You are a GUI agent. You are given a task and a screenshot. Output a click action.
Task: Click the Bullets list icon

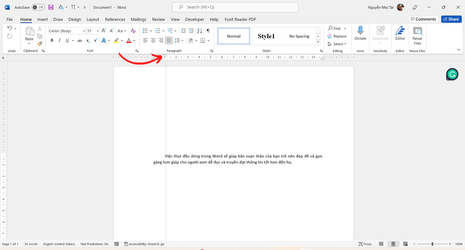click(x=145, y=31)
